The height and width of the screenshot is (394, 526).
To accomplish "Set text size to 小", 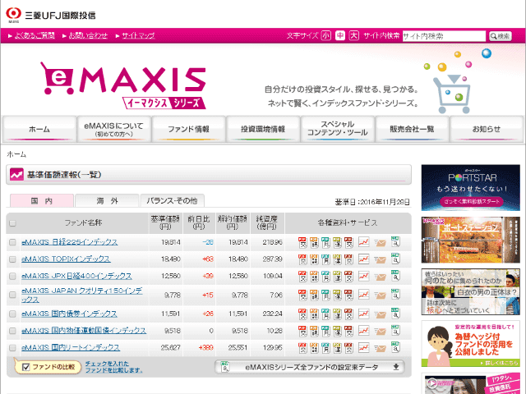I will pyautogui.click(x=326, y=35).
